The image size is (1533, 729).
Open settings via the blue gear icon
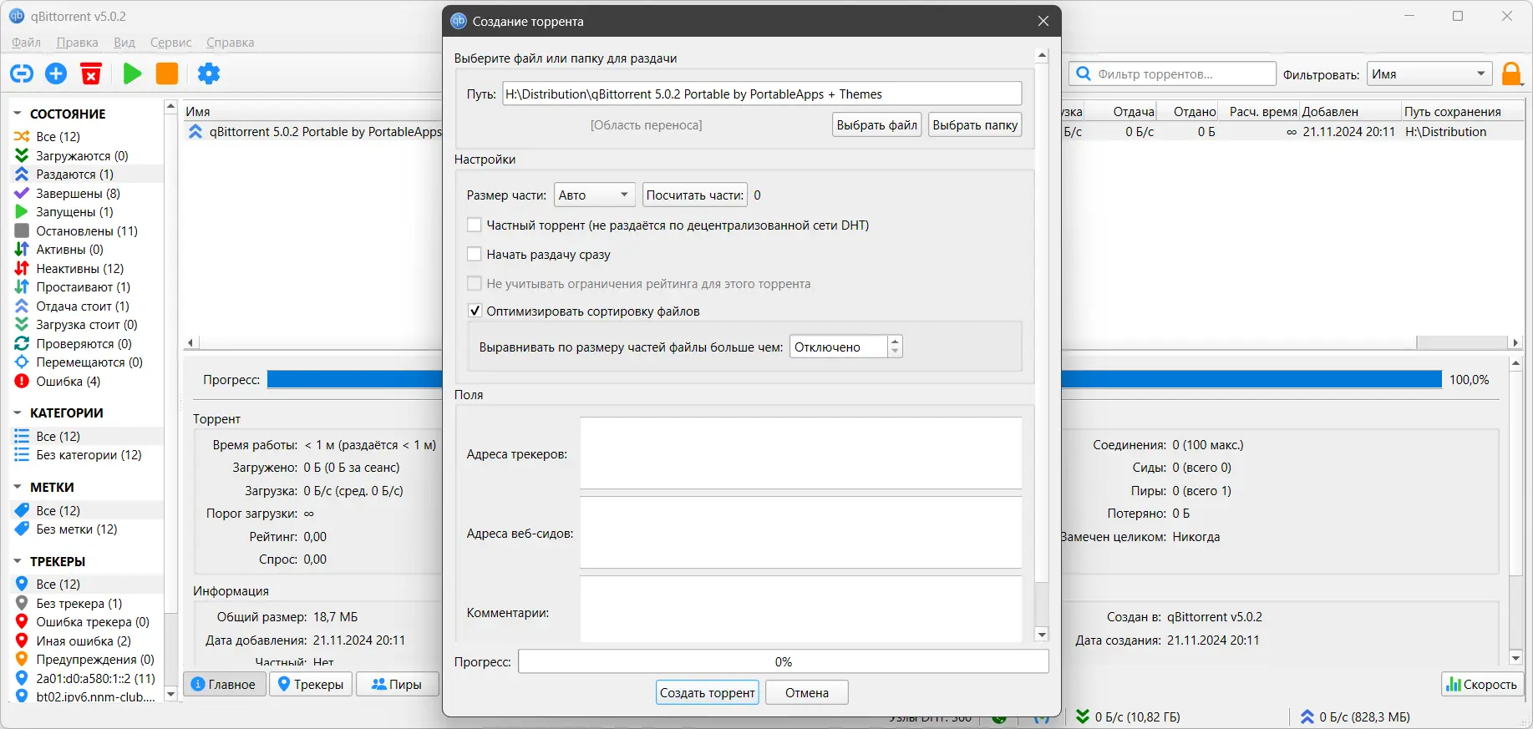[209, 73]
